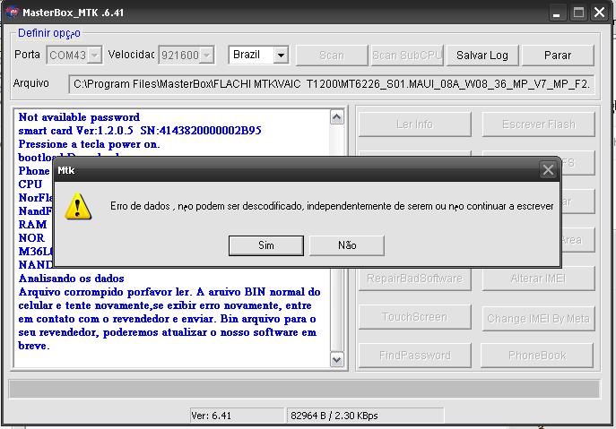Click 'Ver: 6.41' in status bar
The image size is (616, 429).
211,416
